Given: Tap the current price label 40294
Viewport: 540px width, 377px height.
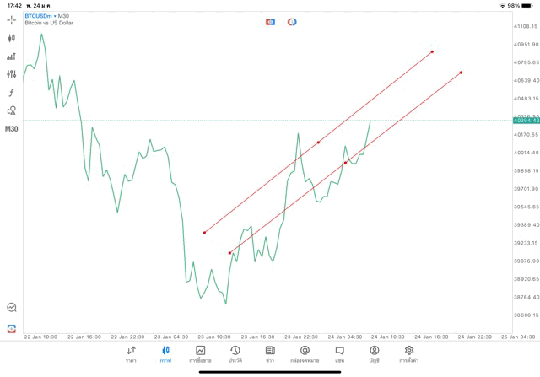Looking at the screenshot, I should click(525, 121).
